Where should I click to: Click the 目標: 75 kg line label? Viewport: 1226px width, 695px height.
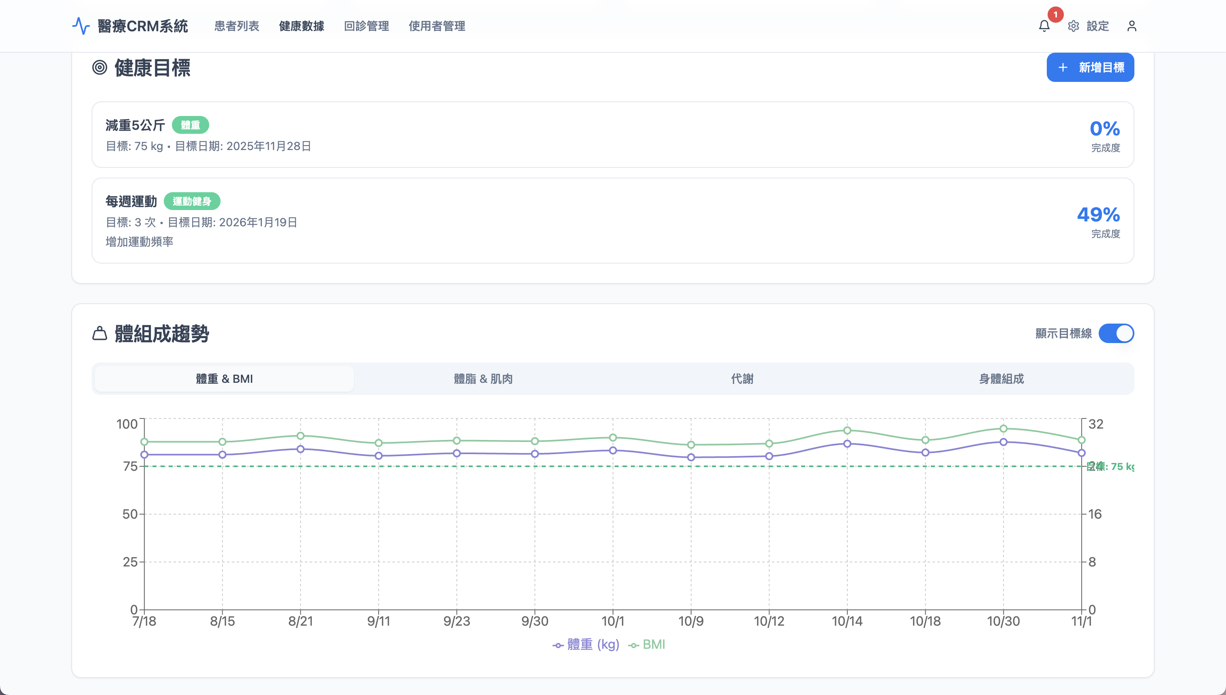tap(1110, 466)
